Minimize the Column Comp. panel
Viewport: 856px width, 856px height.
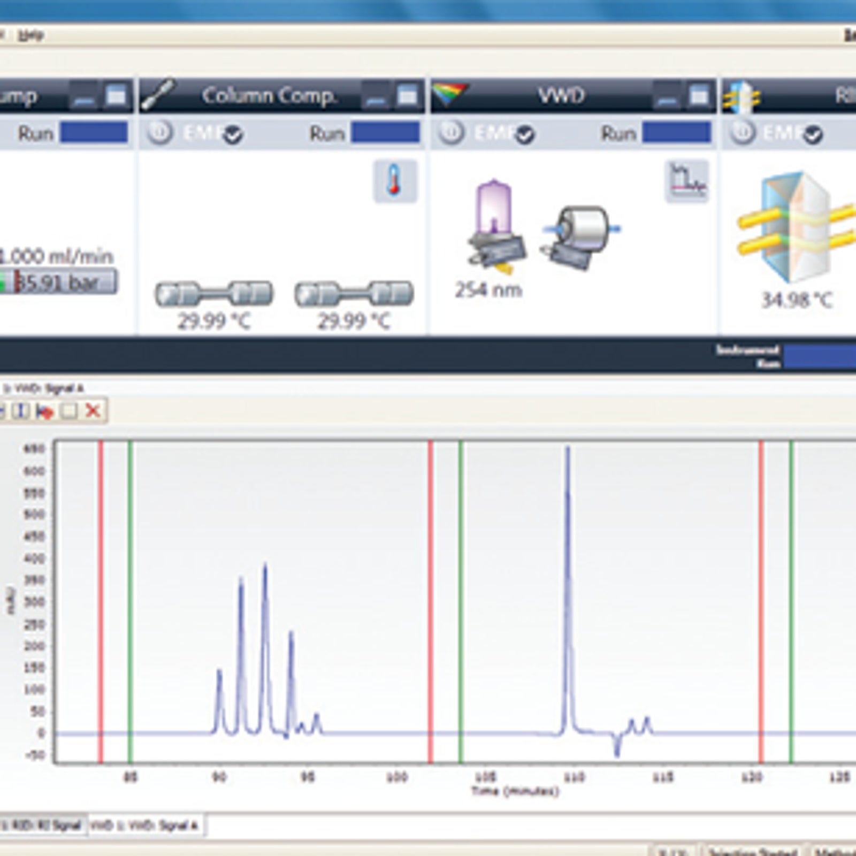tap(376, 96)
